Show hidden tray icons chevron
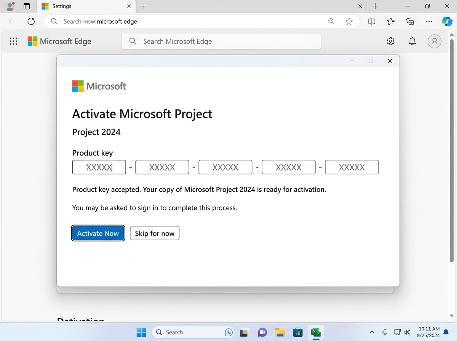This screenshot has width=457, height=341. click(x=372, y=332)
